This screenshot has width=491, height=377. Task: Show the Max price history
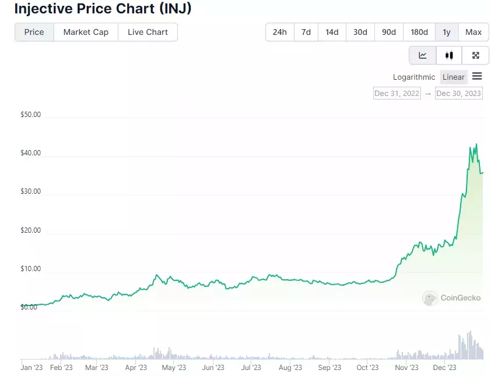(474, 32)
